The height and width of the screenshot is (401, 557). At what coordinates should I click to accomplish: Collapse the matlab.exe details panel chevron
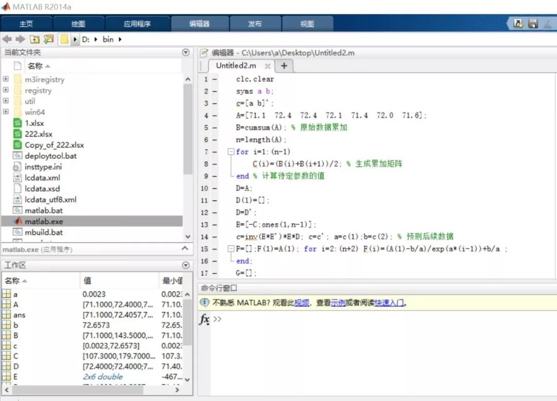click(x=185, y=248)
